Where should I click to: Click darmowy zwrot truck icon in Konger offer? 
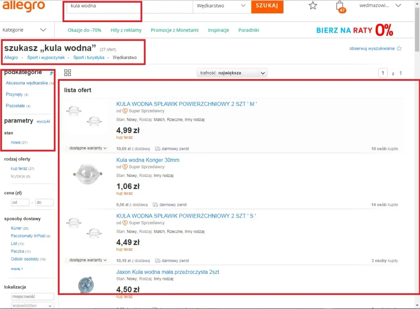point(155,205)
